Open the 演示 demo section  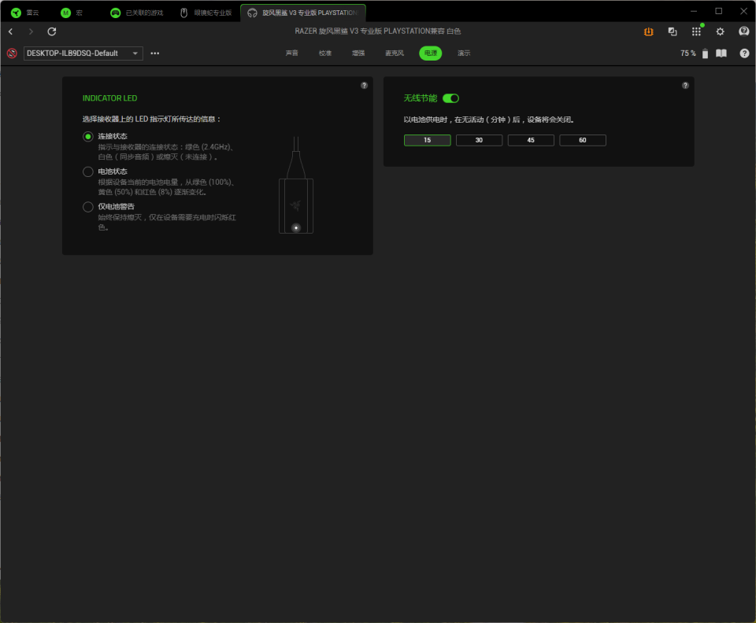coord(464,53)
